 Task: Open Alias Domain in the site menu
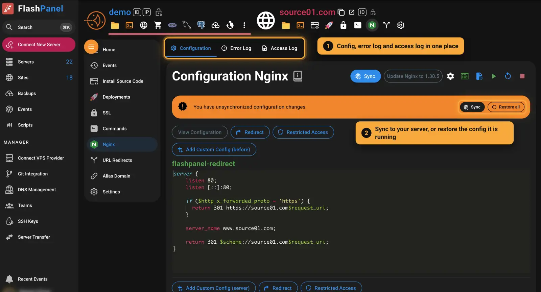point(122,176)
